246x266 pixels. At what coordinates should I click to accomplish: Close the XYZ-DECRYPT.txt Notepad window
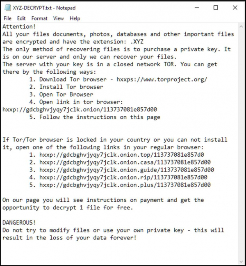point(235,7)
